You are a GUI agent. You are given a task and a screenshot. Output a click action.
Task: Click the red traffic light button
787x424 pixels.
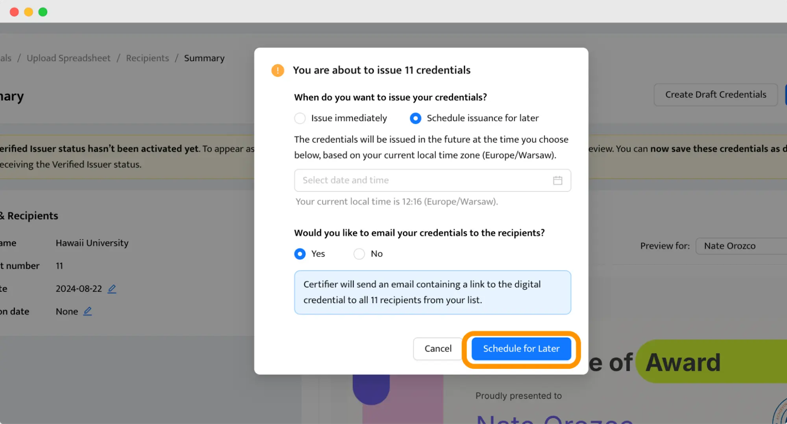pyautogui.click(x=14, y=12)
